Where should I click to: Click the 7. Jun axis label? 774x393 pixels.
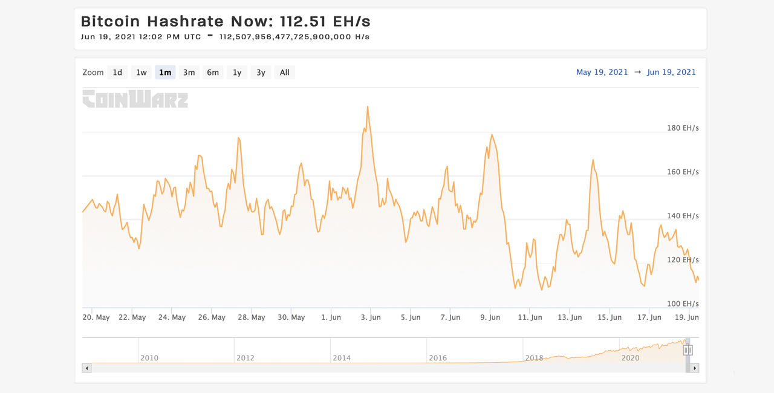click(x=450, y=317)
